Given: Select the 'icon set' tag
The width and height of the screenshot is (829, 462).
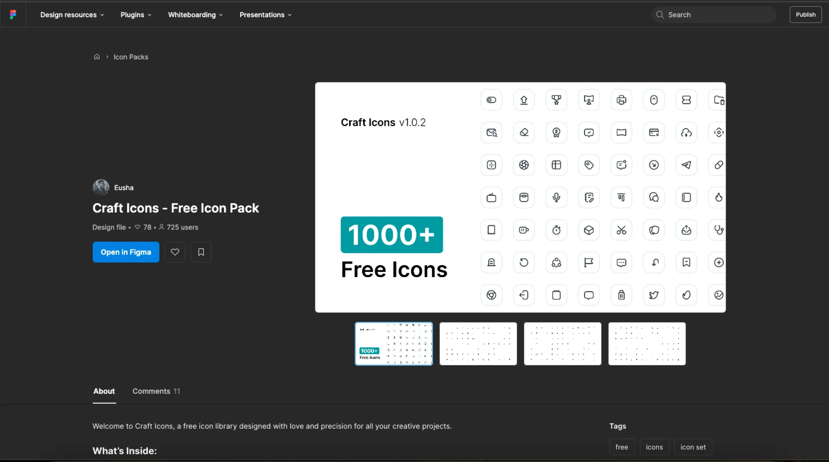Looking at the screenshot, I should point(693,447).
